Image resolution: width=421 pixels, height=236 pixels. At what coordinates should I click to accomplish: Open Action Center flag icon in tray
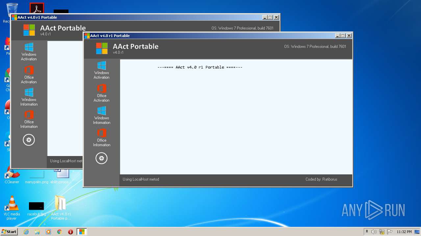390,232
